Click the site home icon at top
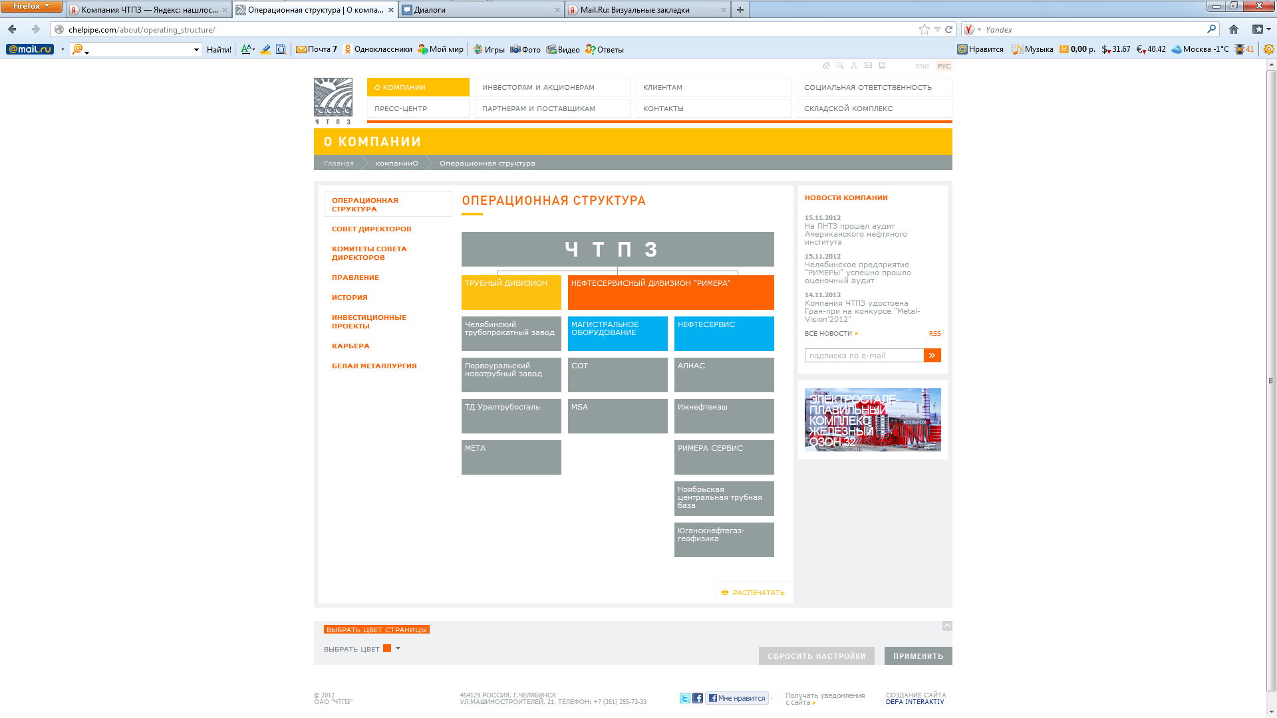 [826, 66]
